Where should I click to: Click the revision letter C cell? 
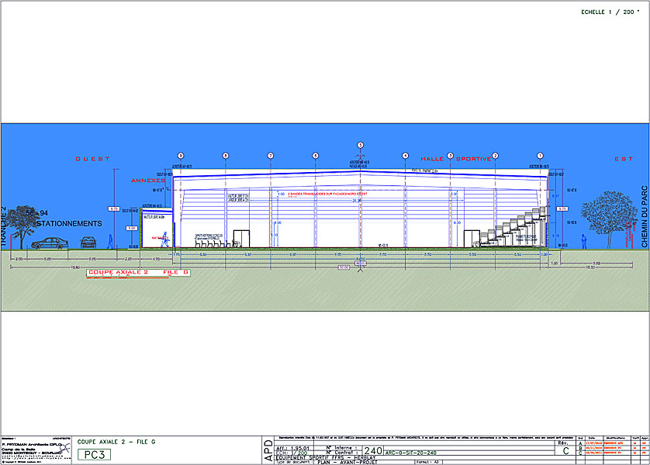coord(565,450)
